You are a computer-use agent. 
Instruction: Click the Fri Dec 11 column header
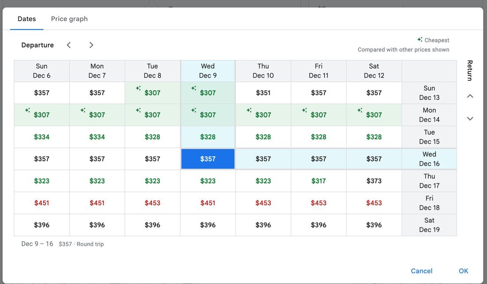pyautogui.click(x=319, y=71)
